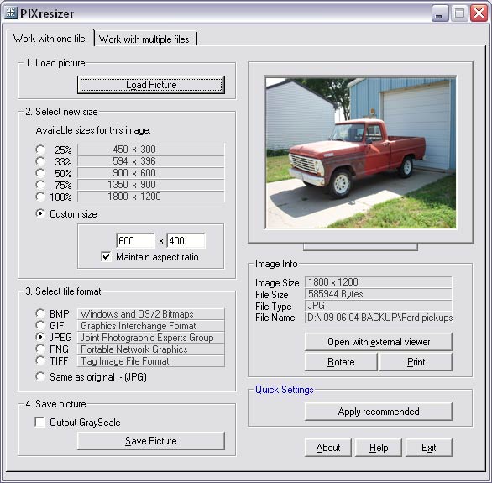Select the 25% size option
The image size is (492, 483).
click(x=40, y=150)
